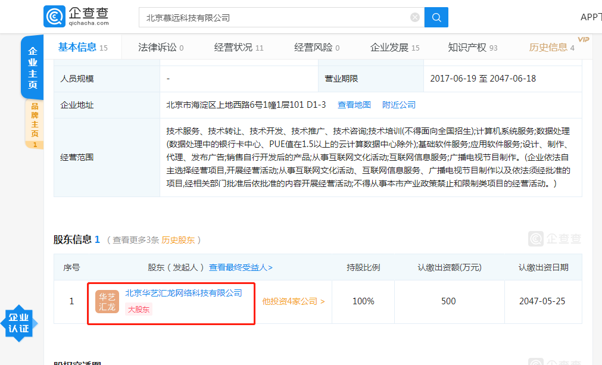Click the APP download link at top right

[x=591, y=17]
